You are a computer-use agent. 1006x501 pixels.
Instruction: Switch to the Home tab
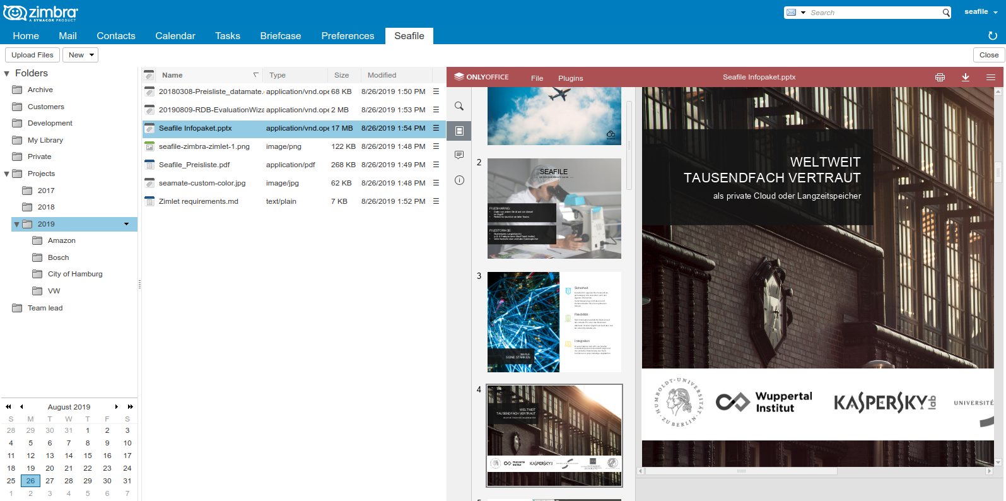click(x=26, y=36)
